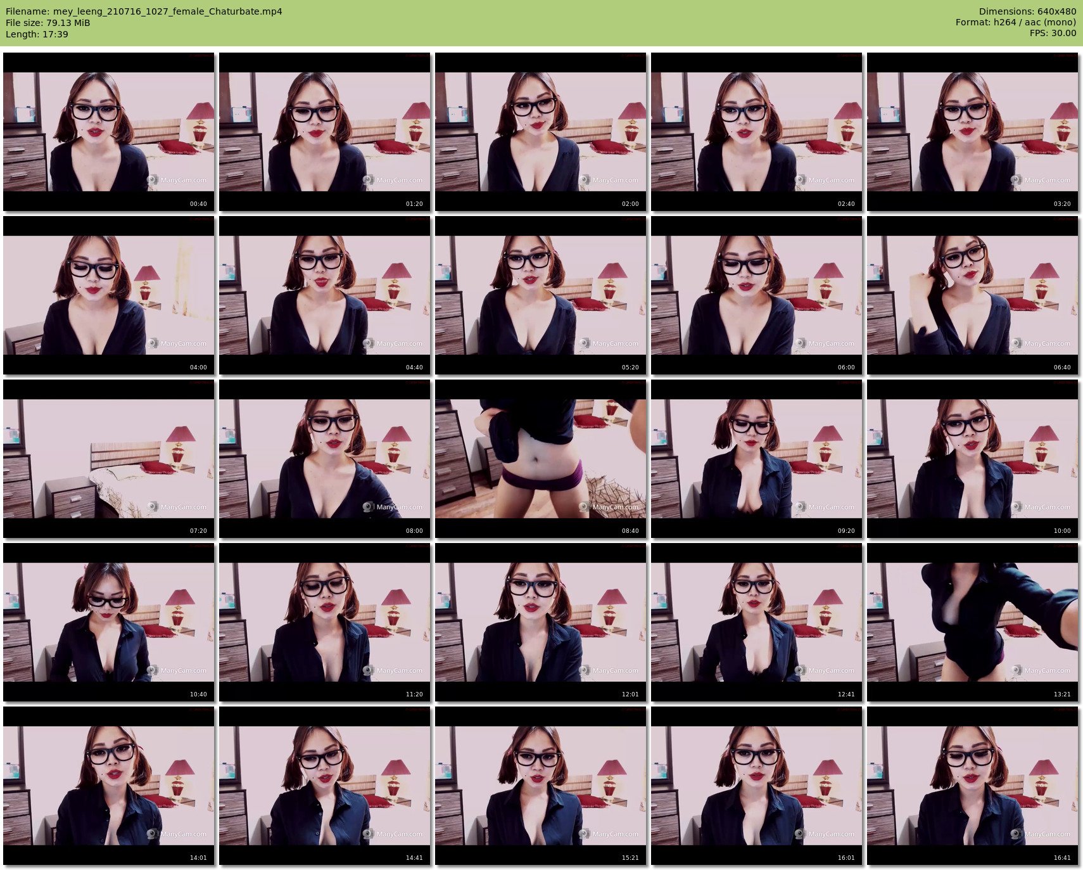This screenshot has height=870, width=1083.
Task: Click the FPS 30.00 label
Action: (x=1052, y=33)
